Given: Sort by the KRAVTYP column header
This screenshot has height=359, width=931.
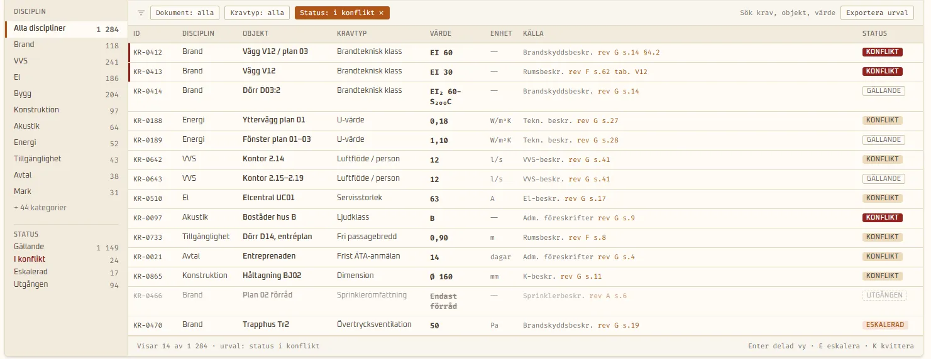Looking at the screenshot, I should 352,34.
